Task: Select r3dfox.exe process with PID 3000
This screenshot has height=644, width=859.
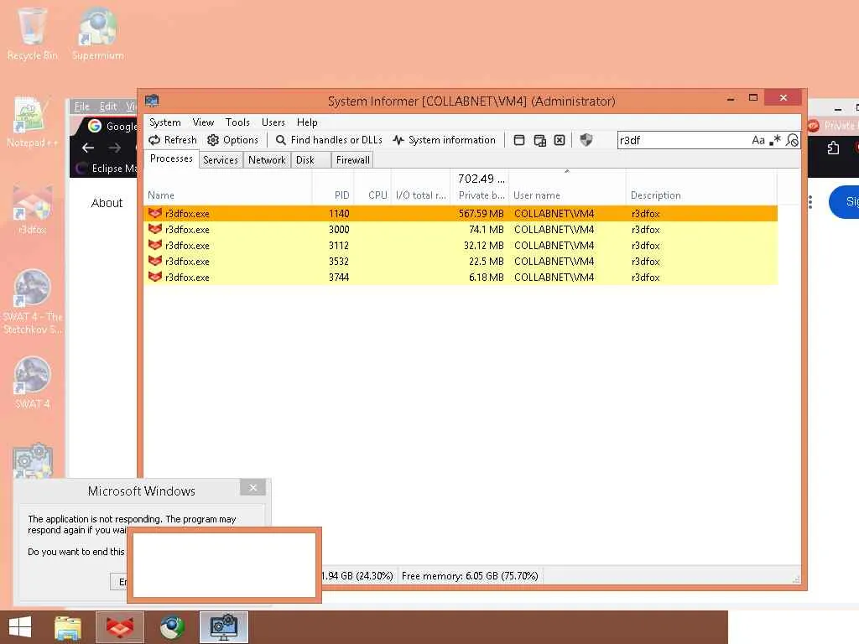Action: click(x=461, y=230)
